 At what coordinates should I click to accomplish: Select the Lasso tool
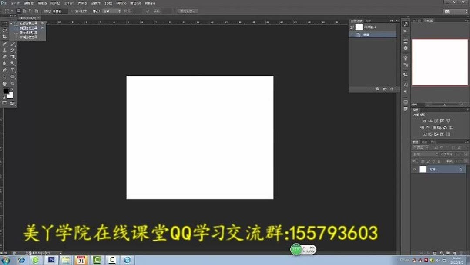(4, 30)
